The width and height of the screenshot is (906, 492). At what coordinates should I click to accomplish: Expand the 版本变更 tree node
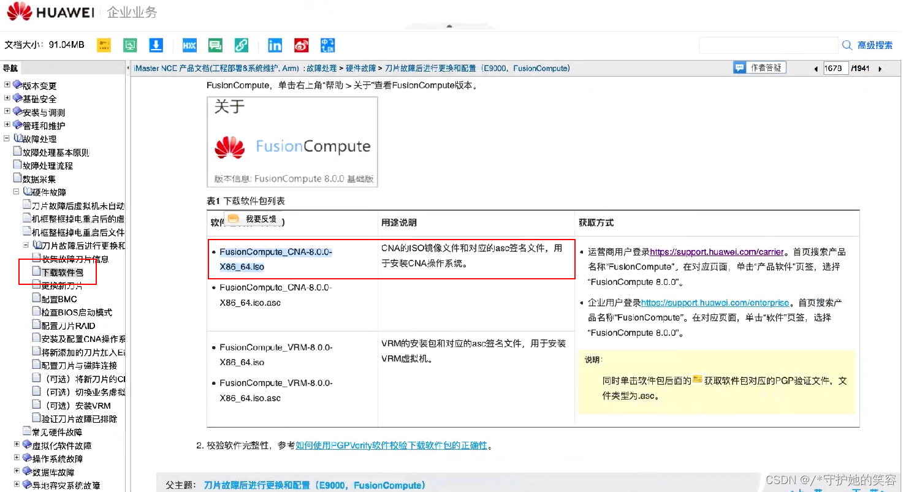pyautogui.click(x=7, y=85)
